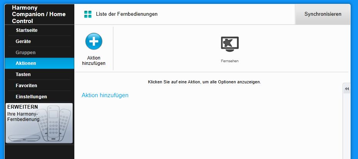Select the Fernsehen TV activity icon

click(230, 44)
